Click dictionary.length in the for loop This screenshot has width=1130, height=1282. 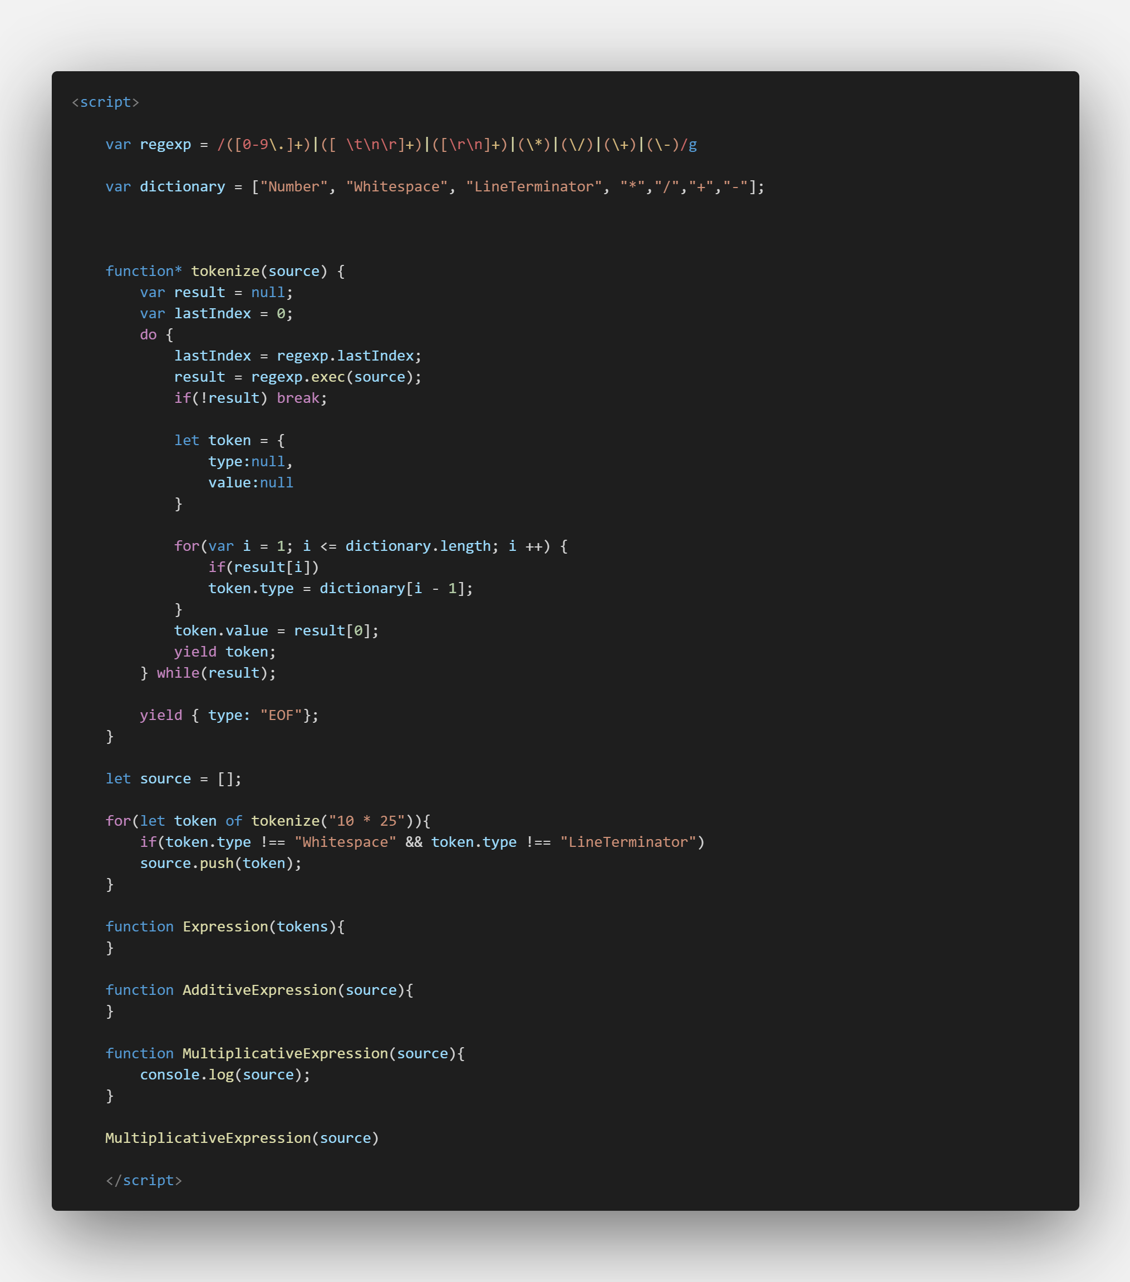418,546
